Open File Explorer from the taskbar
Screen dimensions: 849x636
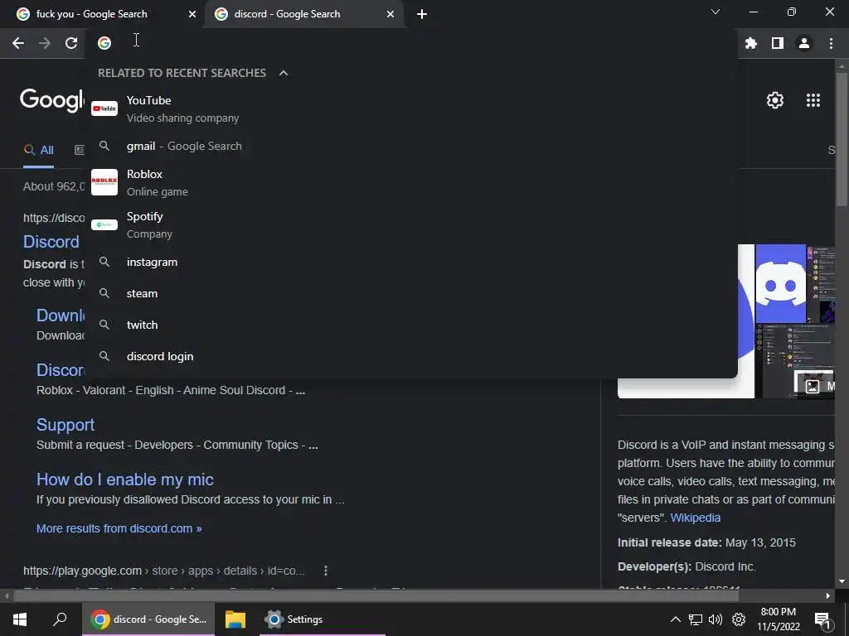(x=235, y=619)
